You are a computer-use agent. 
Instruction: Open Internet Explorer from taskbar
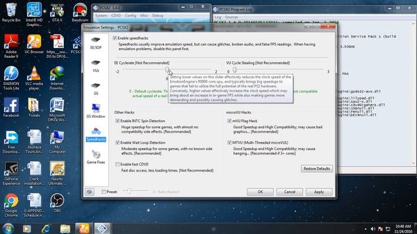tap(46, 228)
